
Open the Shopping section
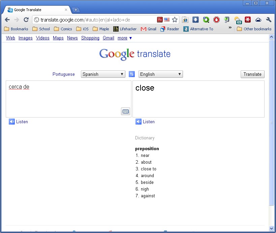[90, 38]
